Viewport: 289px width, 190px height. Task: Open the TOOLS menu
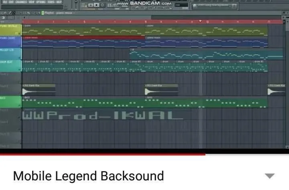[51, 2]
